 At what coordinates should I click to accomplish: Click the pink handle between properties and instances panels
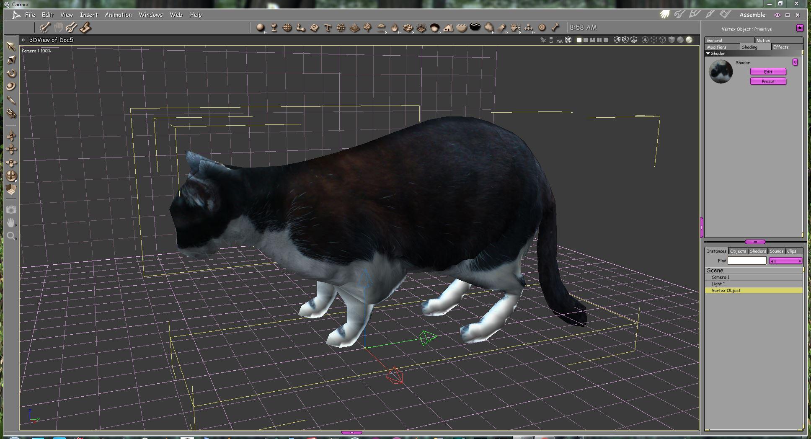coord(755,242)
